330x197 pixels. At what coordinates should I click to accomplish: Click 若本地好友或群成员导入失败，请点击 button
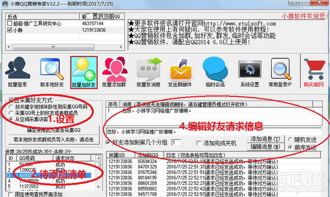[54, 139]
